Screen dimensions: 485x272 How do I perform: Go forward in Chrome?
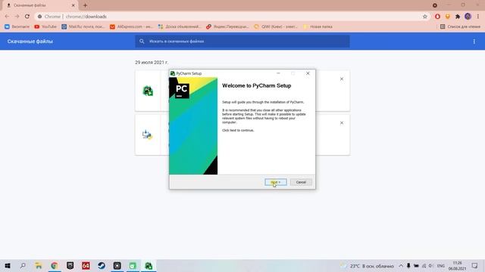point(17,17)
